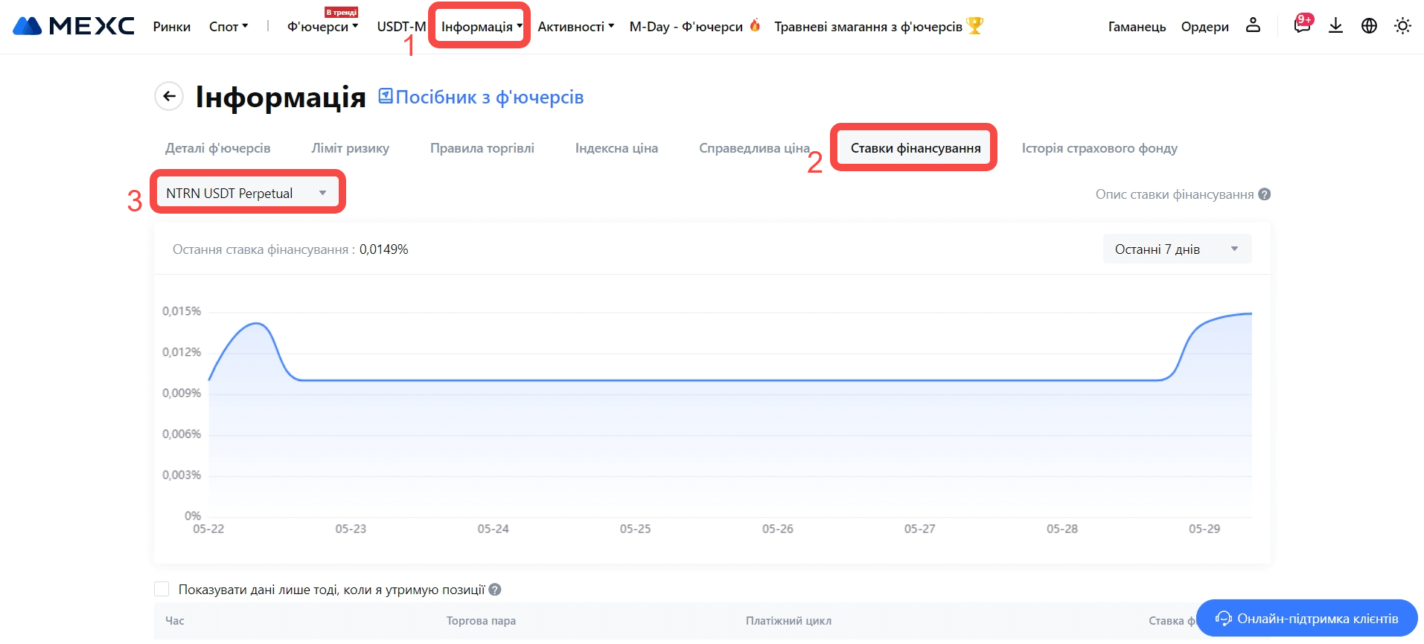Open the language globe icon

[1369, 26]
